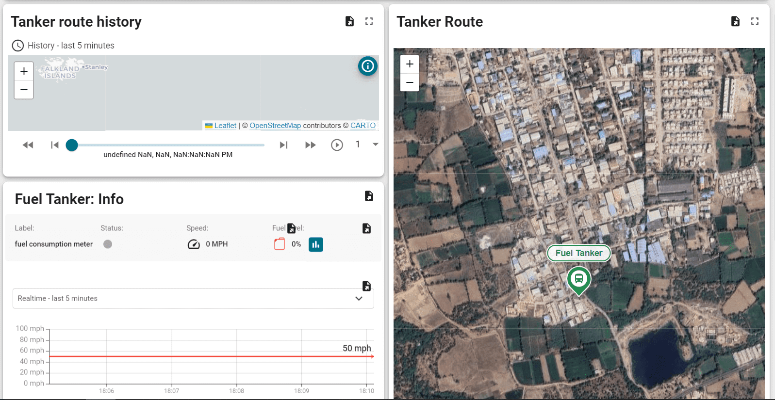775x400 pixels.
Task: Zoom in on route history map
Action: (x=24, y=71)
